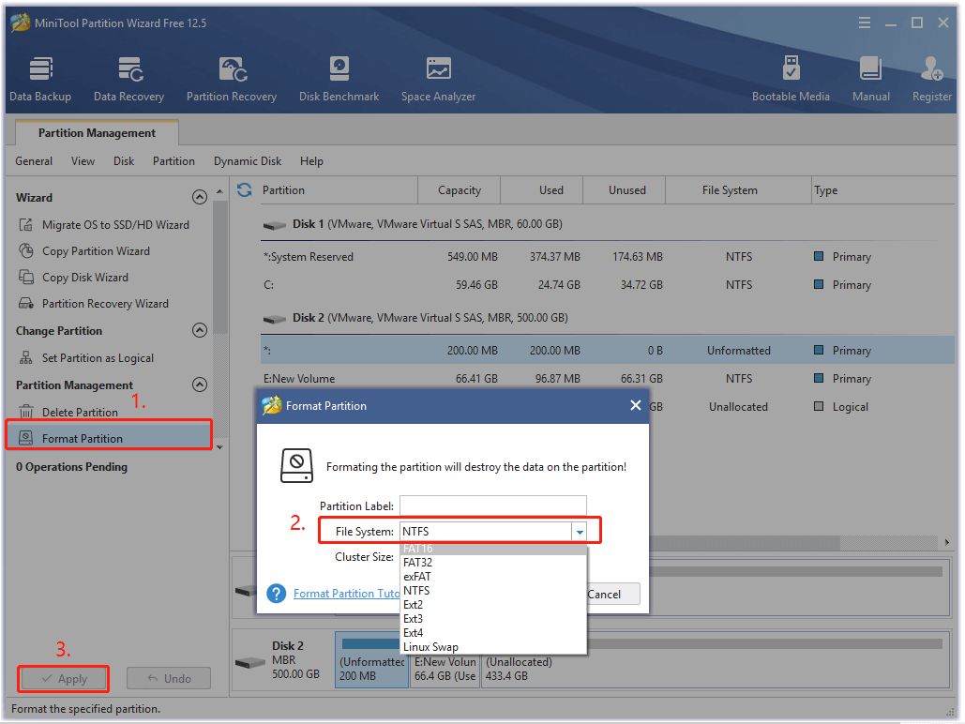
Task: Choose Delete Partition in the sidebar
Action: tap(82, 410)
